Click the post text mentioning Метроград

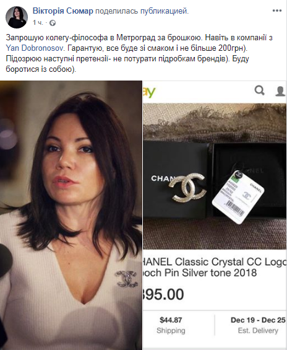139,53
